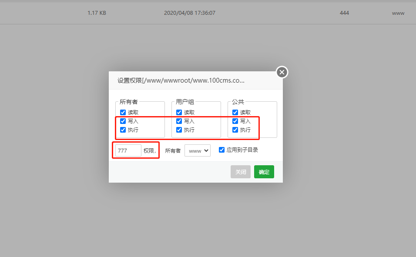Click the 用户组 group legend label
416x257 pixels.
coord(185,102)
